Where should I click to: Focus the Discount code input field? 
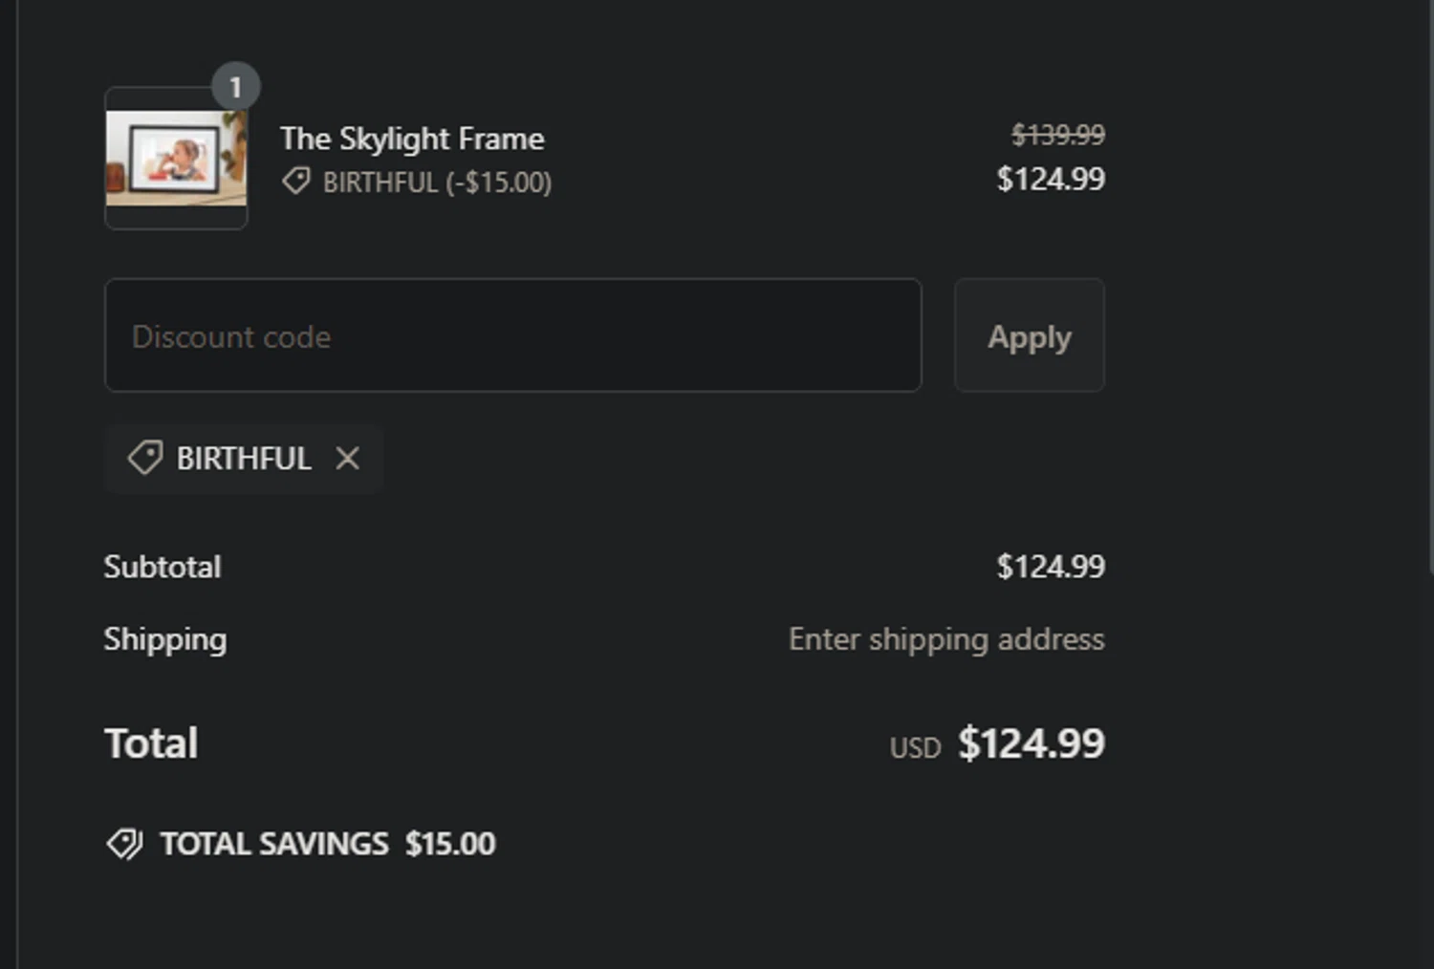point(512,335)
